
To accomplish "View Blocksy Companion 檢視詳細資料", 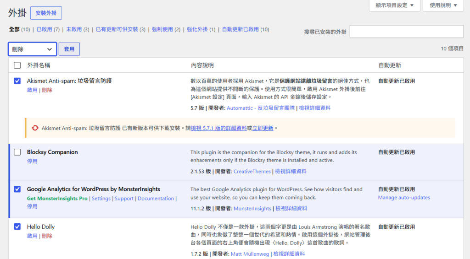I will click(x=291, y=172).
